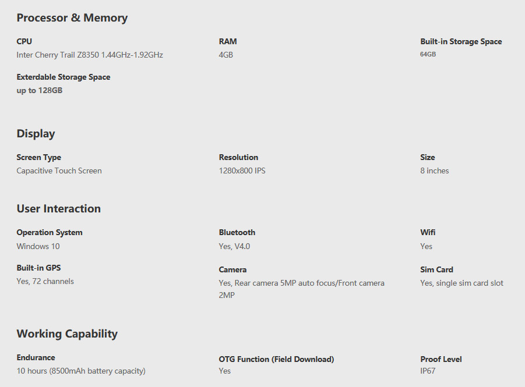Click the Bluetooth Yes, V4.0 value
This screenshot has height=387, width=525.
tap(234, 246)
